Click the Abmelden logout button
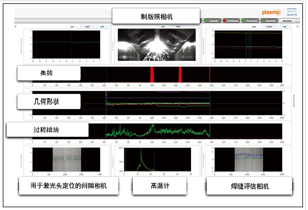The height and width of the screenshot is (210, 308). (x=287, y=21)
